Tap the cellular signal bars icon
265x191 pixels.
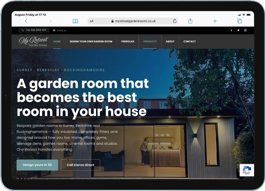[x=239, y=15]
